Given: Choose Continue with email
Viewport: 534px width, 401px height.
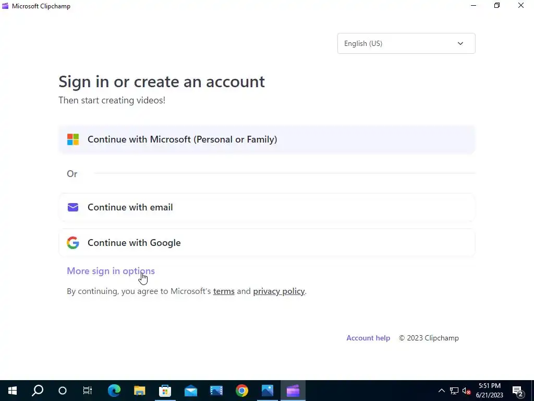Looking at the screenshot, I should [x=267, y=207].
